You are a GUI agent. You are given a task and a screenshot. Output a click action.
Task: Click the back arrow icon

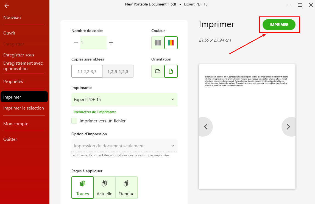(x=7, y=6)
